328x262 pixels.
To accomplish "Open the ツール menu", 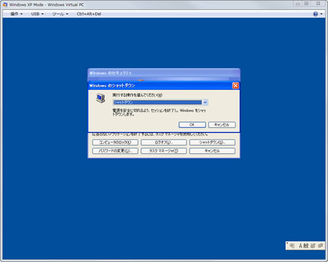I will (60, 14).
